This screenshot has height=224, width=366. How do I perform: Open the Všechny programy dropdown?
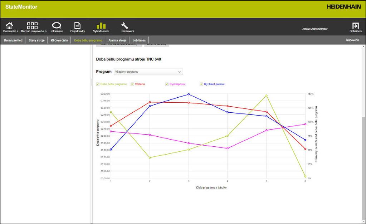pos(148,72)
